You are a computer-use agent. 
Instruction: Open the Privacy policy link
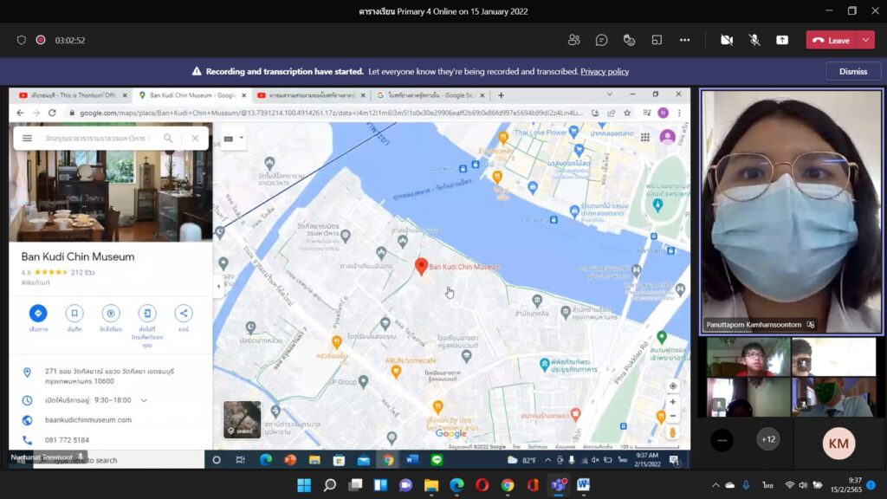[x=605, y=71]
